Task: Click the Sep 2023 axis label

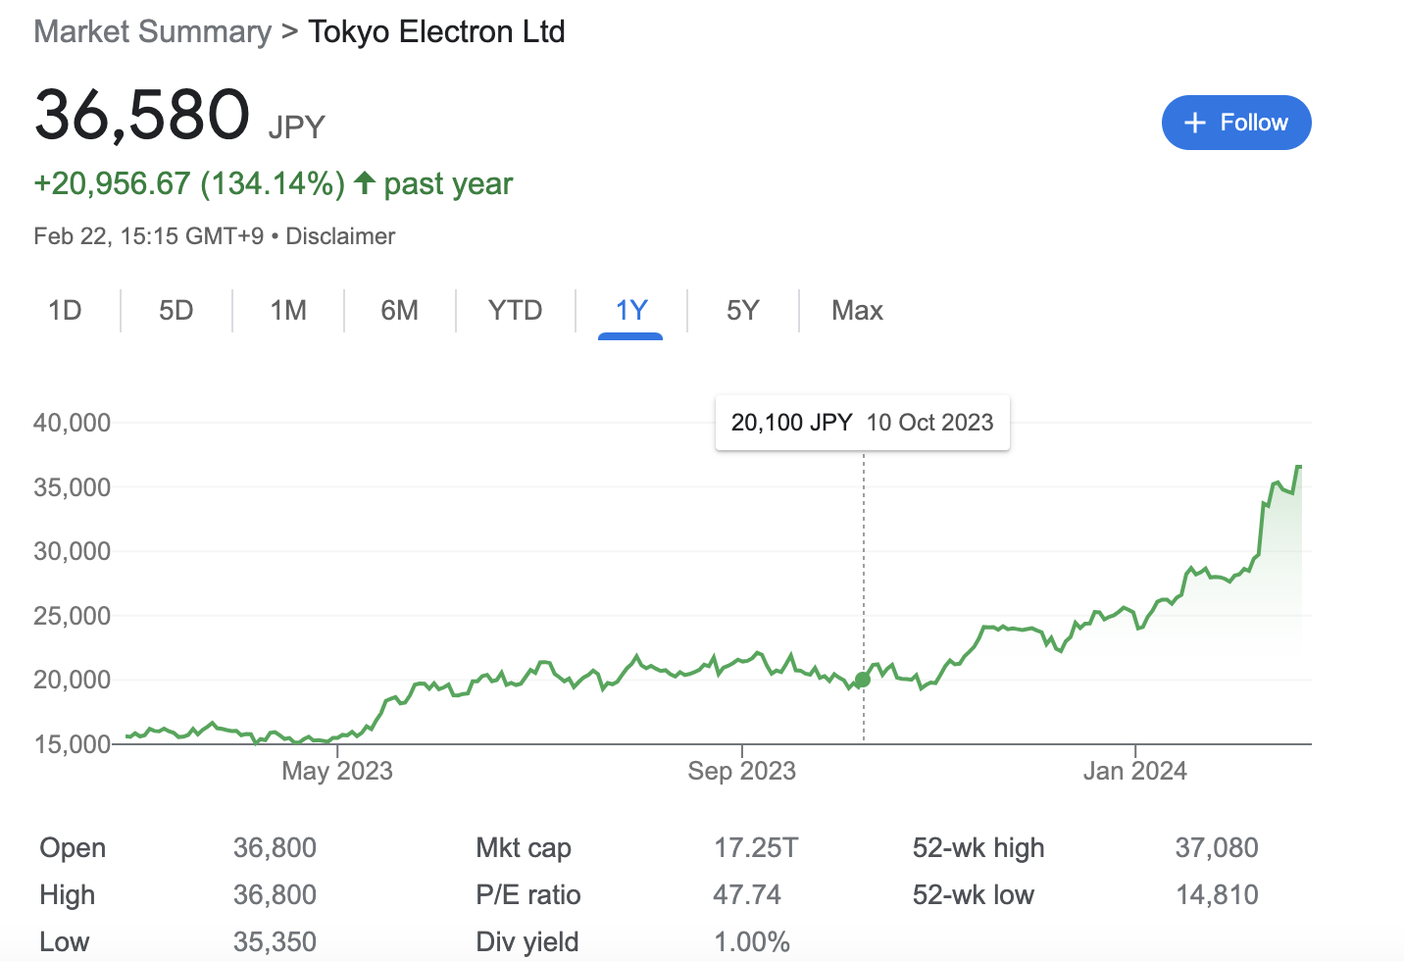Action: pos(741,771)
